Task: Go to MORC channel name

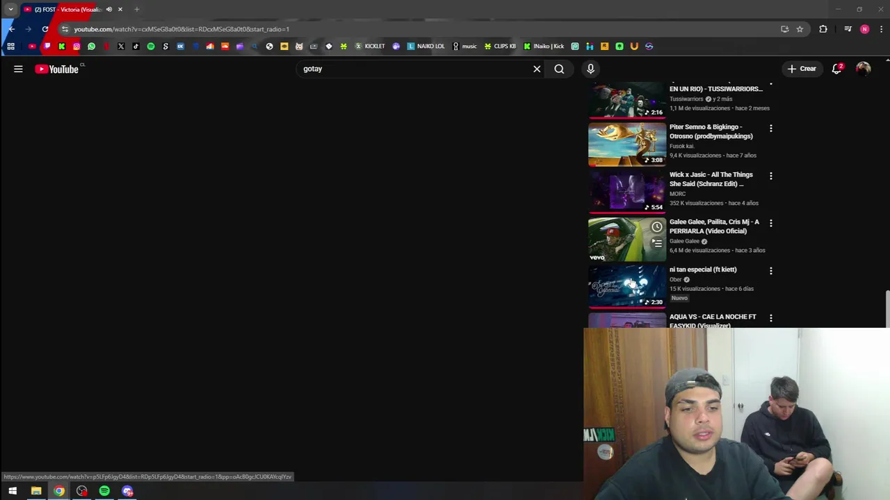Action: [677, 194]
